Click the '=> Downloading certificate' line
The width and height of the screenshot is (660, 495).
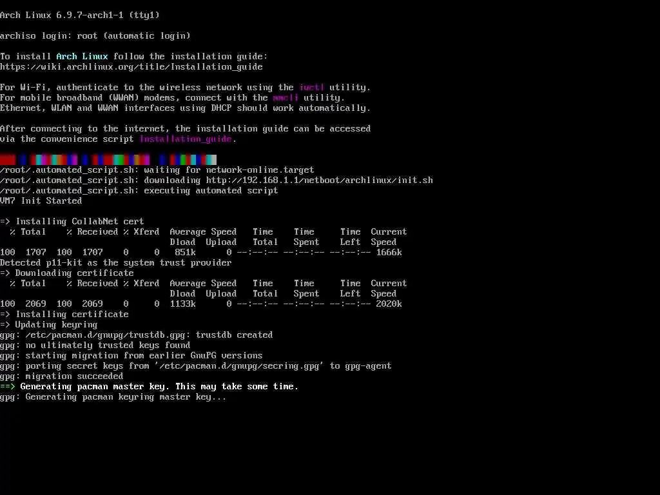67,273
